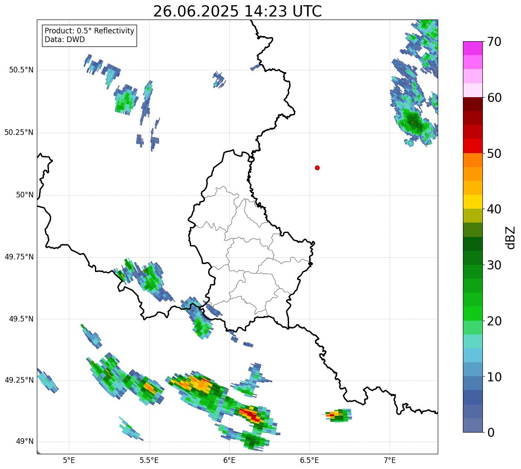The image size is (521, 469).
Task: Click the colorbar tick label '70'
Action: pos(494,42)
